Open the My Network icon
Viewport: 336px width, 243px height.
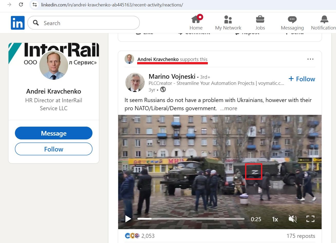click(228, 19)
